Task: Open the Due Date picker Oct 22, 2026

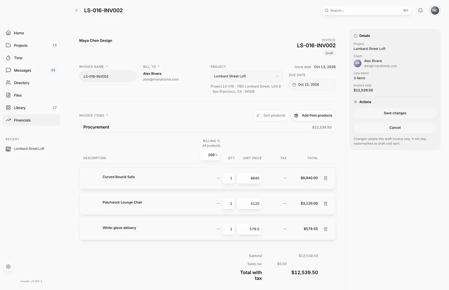Action: [x=312, y=85]
